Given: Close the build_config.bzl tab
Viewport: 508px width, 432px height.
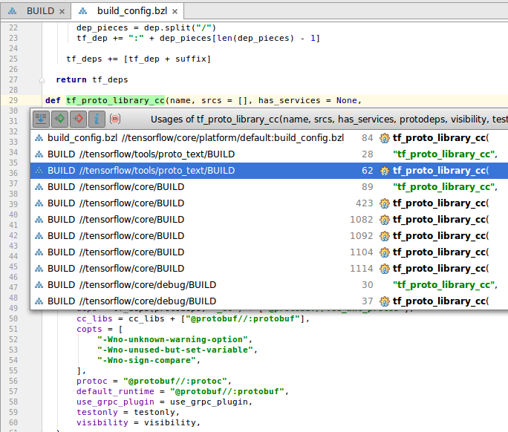Looking at the screenshot, I should pyautogui.click(x=175, y=12).
